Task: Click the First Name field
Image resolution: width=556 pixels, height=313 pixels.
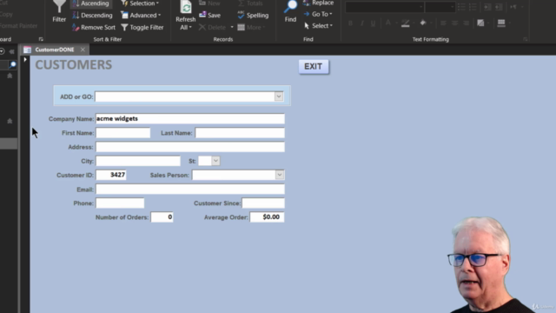Action: [122, 133]
